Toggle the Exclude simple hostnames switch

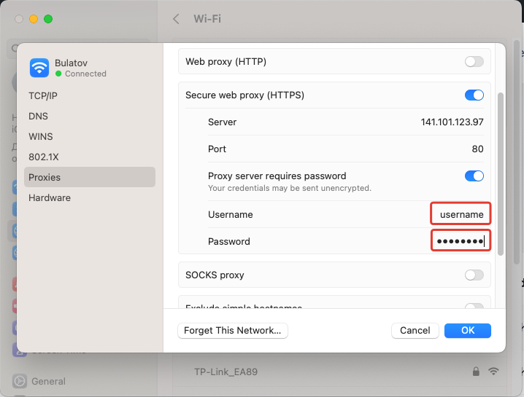pos(474,307)
